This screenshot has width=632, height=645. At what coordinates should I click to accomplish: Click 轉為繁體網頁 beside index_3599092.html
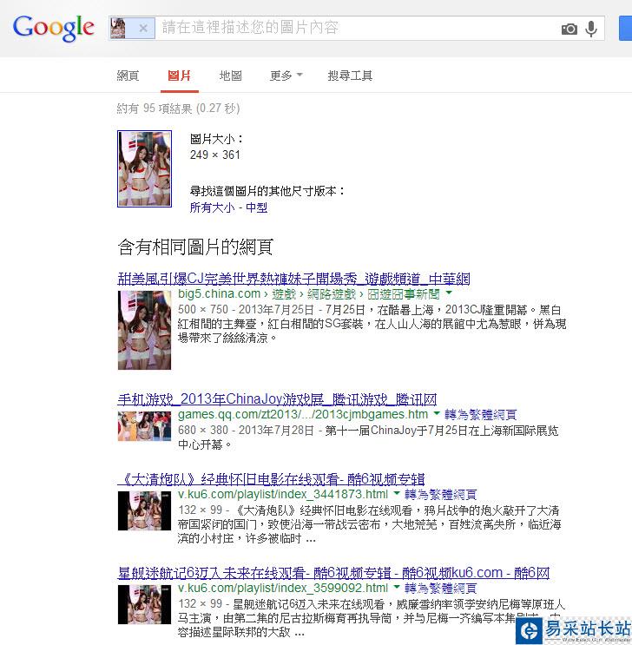[440, 589]
